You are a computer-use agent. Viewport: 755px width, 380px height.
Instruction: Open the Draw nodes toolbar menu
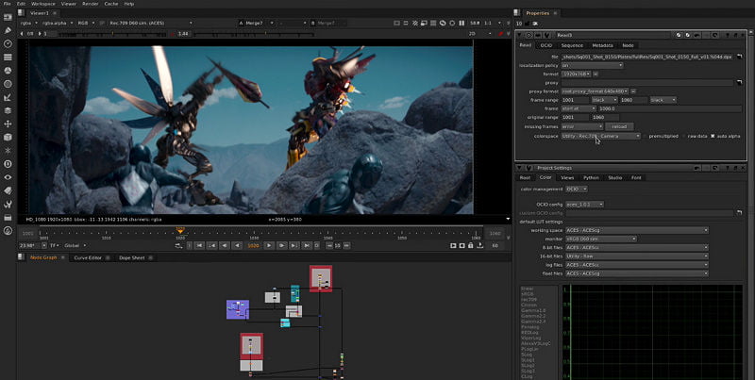(8, 30)
